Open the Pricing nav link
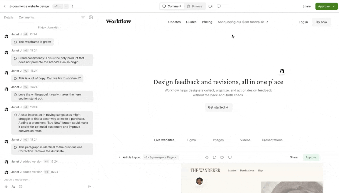The height and width of the screenshot is (193, 339). (x=207, y=22)
